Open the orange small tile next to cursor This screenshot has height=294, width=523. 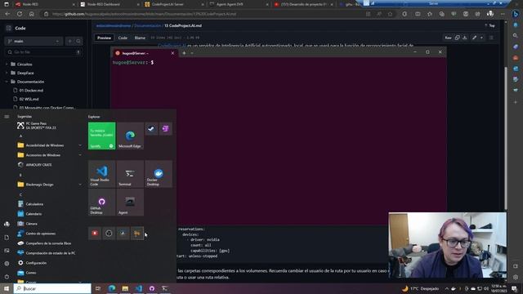tap(137, 234)
